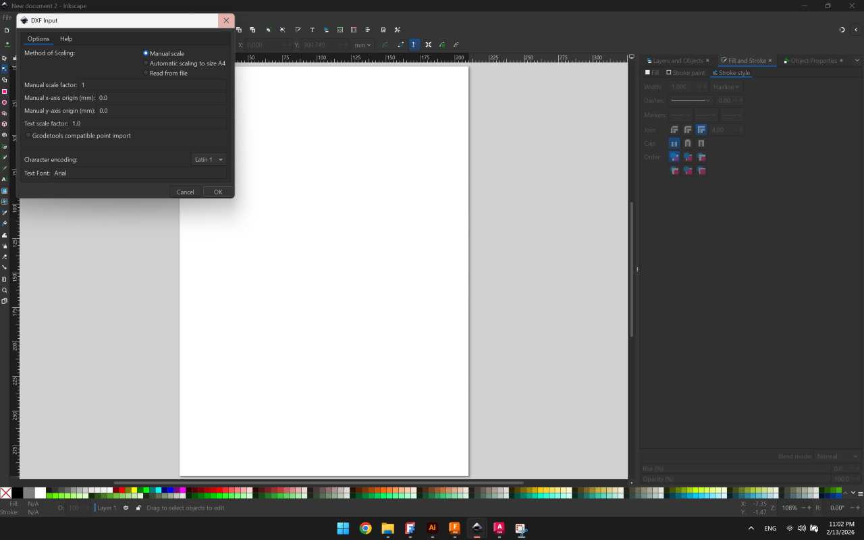Viewport: 864px width, 540px height.
Task: Select the Automatic scaling to size A4 option
Action: [146, 63]
